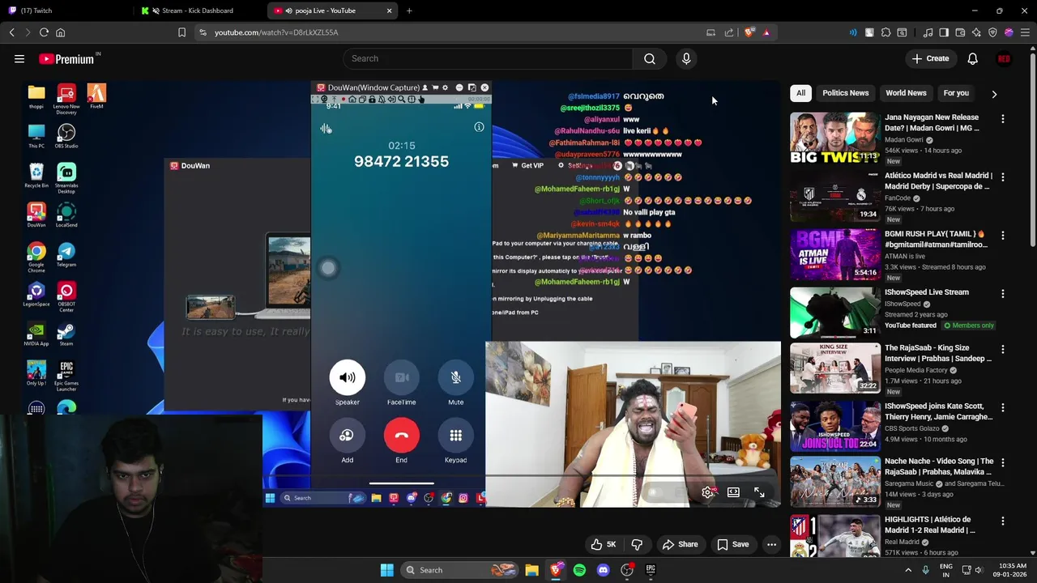Open Spotify from the taskbar
Image resolution: width=1037 pixels, height=583 pixels.
click(579, 570)
